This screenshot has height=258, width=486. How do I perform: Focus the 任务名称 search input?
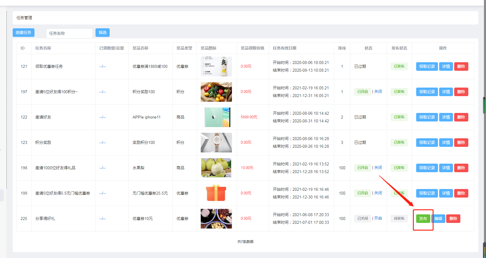tap(69, 33)
